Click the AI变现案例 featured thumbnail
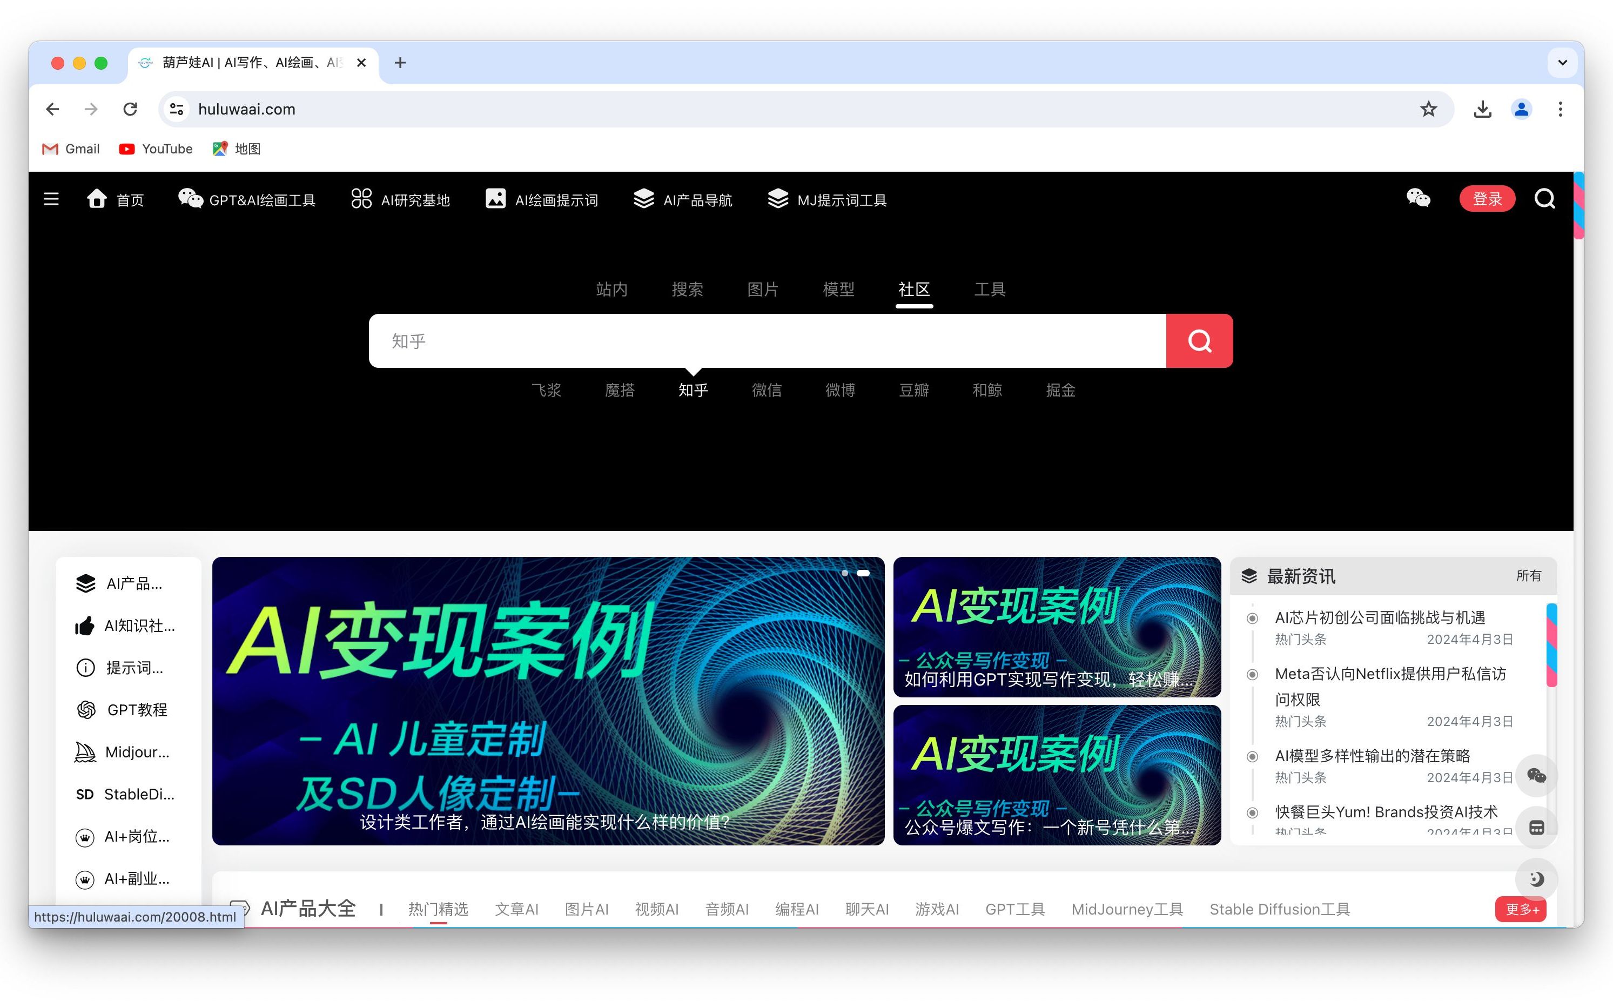The height and width of the screenshot is (1008, 1613). pyautogui.click(x=547, y=701)
